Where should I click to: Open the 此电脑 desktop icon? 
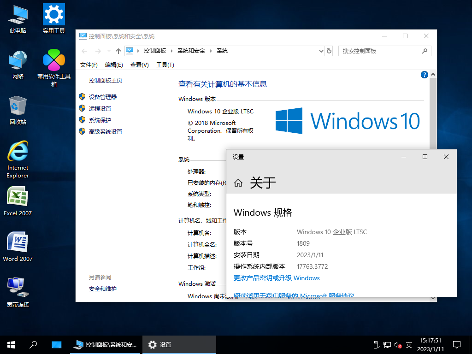coord(18,18)
